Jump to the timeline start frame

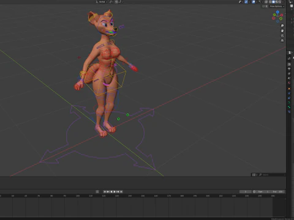point(105,192)
